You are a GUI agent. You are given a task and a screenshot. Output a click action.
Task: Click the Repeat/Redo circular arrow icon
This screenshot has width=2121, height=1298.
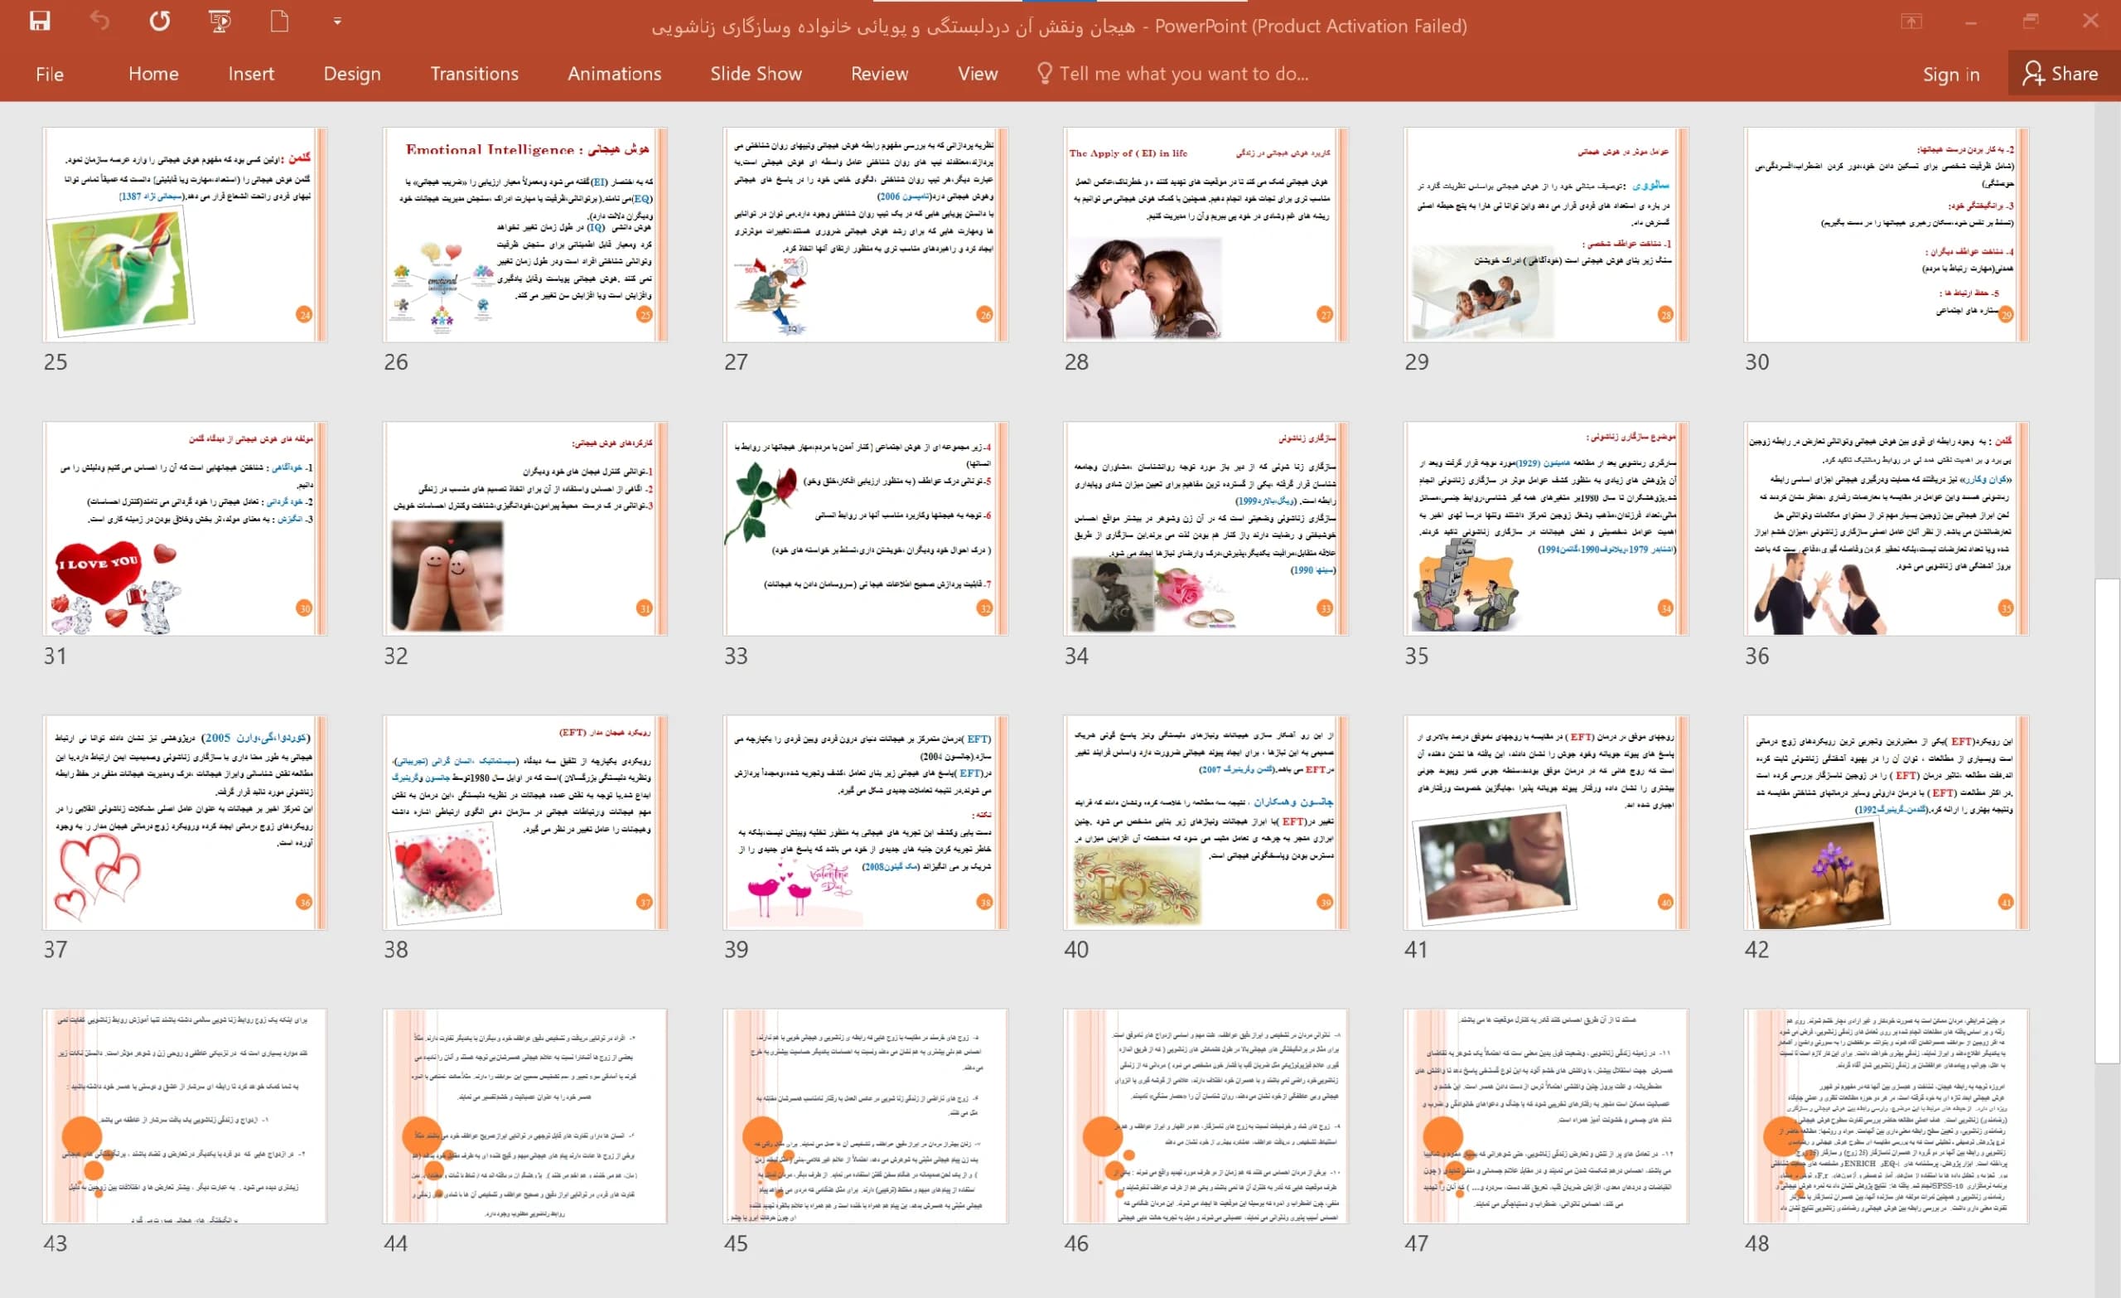pyautogui.click(x=160, y=21)
